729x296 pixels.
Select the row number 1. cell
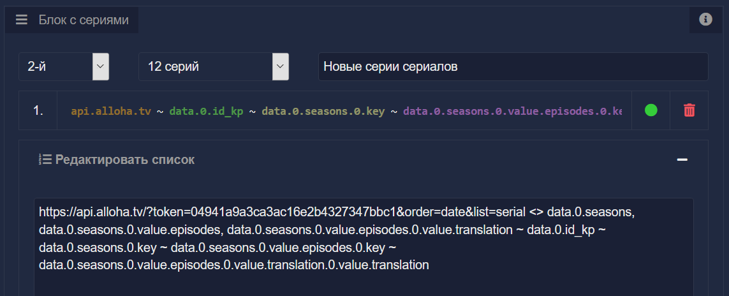(x=38, y=110)
